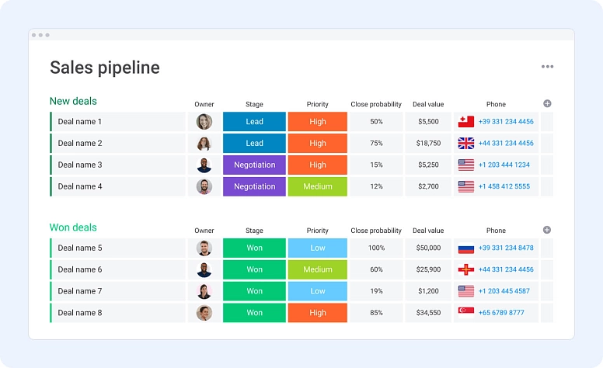This screenshot has width=603, height=368.
Task: Click the owner avatar for Deal name 6
Action: (204, 270)
